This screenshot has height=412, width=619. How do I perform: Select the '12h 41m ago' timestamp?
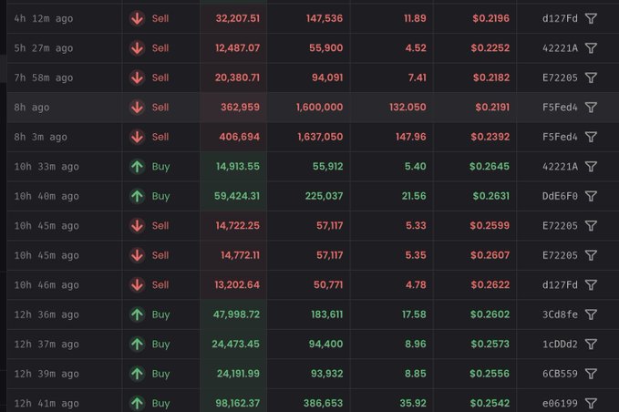[x=46, y=403]
